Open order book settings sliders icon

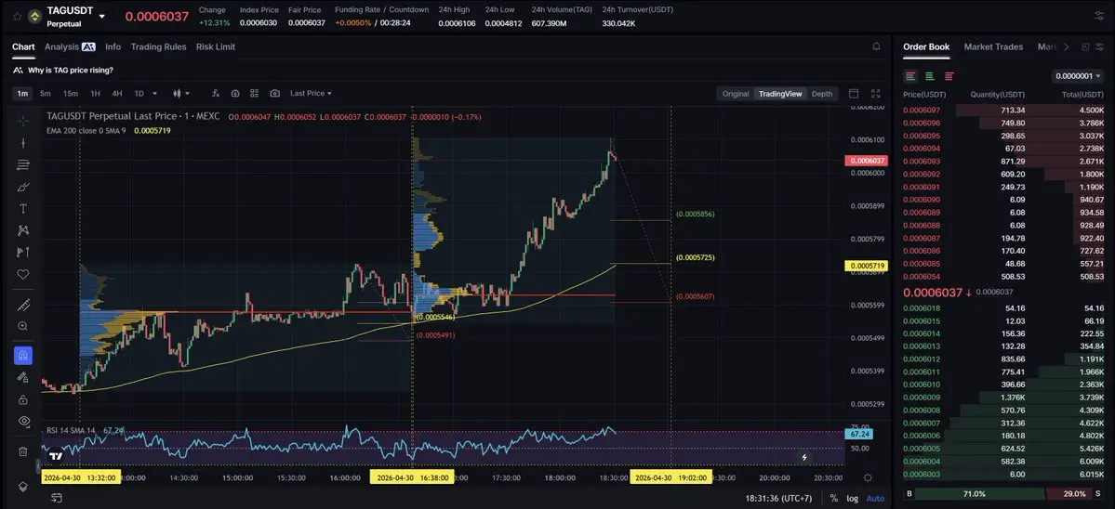tap(1098, 46)
